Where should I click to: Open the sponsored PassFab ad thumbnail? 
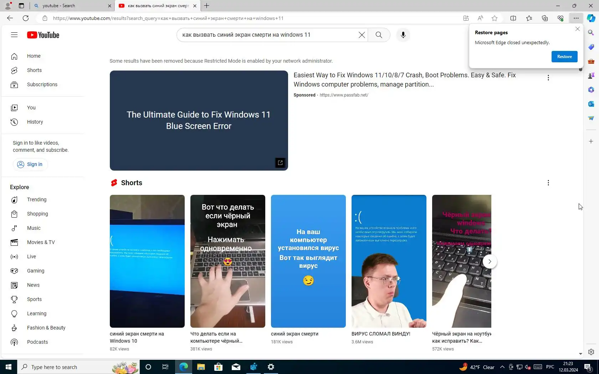(199, 120)
